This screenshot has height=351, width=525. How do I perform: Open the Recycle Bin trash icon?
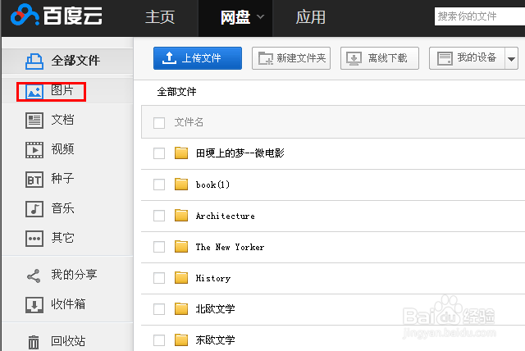[34, 342]
